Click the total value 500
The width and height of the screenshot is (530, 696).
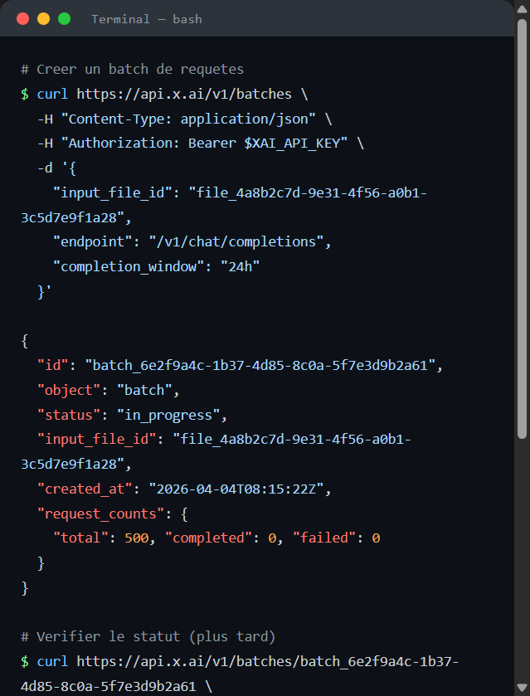point(137,538)
